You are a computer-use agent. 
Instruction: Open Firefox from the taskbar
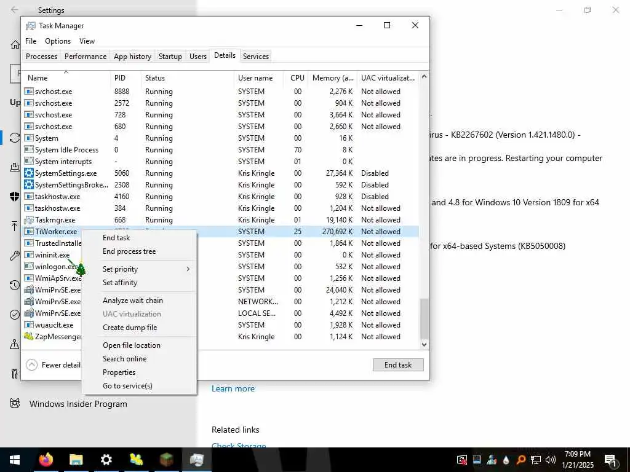click(46, 460)
